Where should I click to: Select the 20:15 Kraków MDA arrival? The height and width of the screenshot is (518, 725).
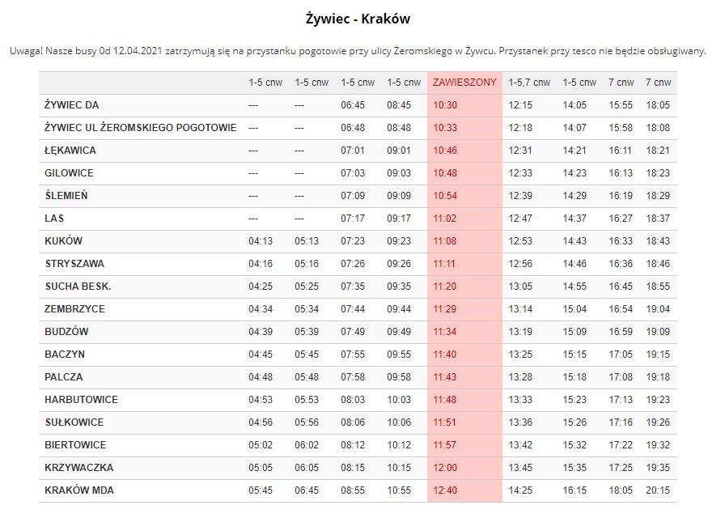658,490
